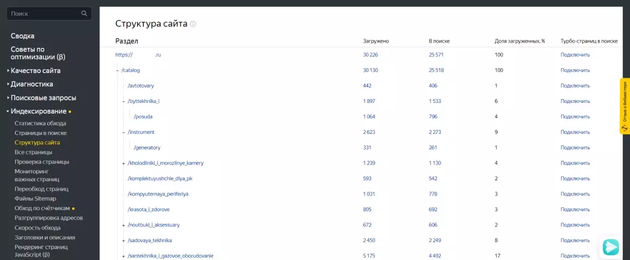The width and height of the screenshot is (630, 260).
Task: Click loaded count 1 239
Action: point(369,163)
